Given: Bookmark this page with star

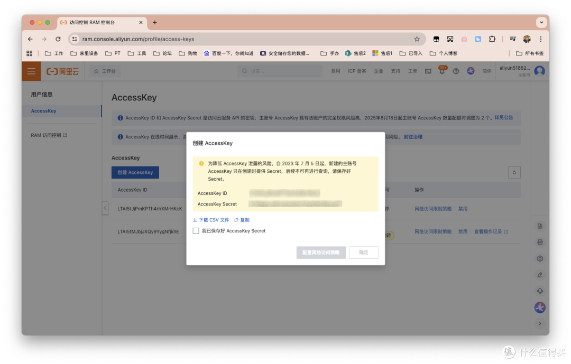Looking at the screenshot, I should pyautogui.click(x=417, y=39).
